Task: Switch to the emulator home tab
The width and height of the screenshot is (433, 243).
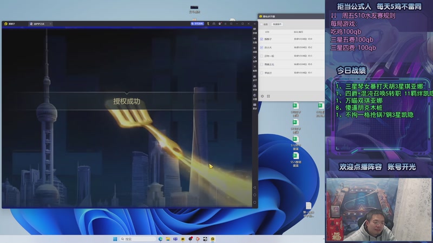Action: click(10, 24)
